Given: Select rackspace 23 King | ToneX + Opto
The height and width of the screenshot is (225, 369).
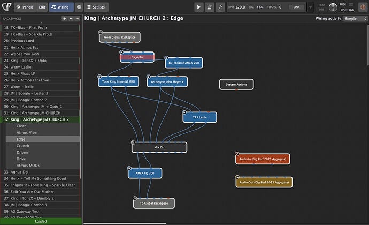Looking at the screenshot, I should [x=40, y=61].
